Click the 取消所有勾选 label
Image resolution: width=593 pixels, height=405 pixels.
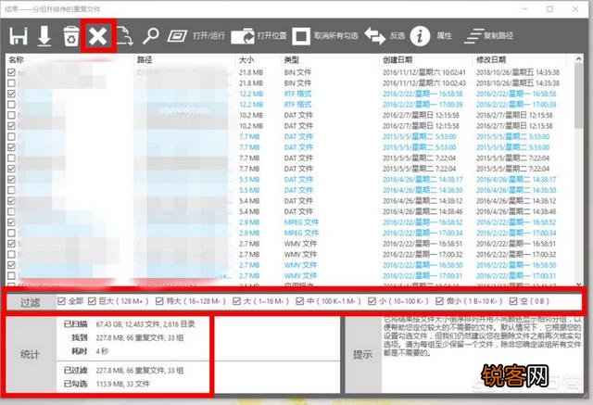(335, 36)
